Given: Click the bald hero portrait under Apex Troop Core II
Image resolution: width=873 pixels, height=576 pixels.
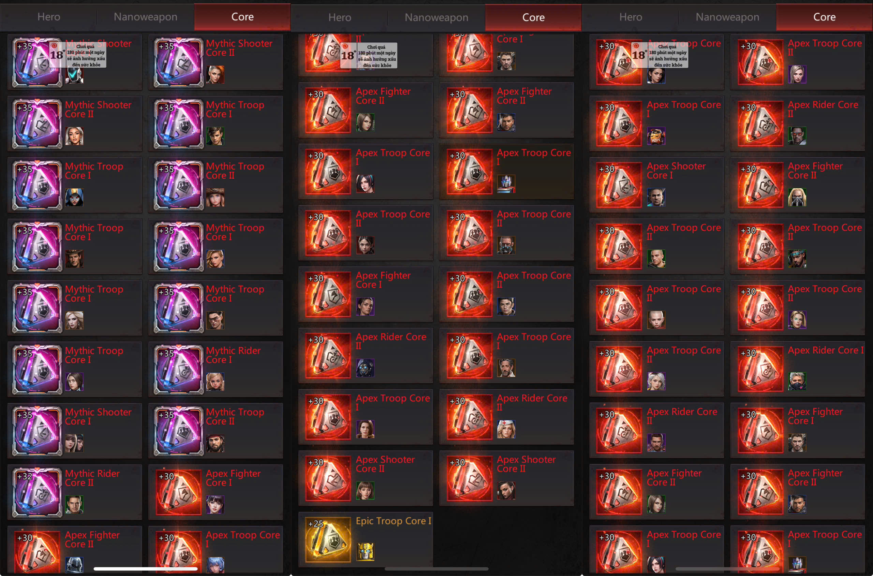Looking at the screenshot, I should (656, 320).
